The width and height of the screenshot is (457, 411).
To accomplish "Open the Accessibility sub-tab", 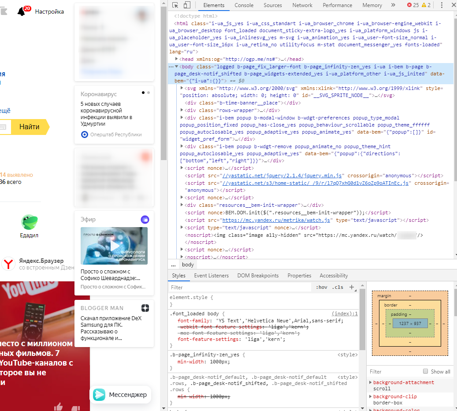I will coord(334,276).
